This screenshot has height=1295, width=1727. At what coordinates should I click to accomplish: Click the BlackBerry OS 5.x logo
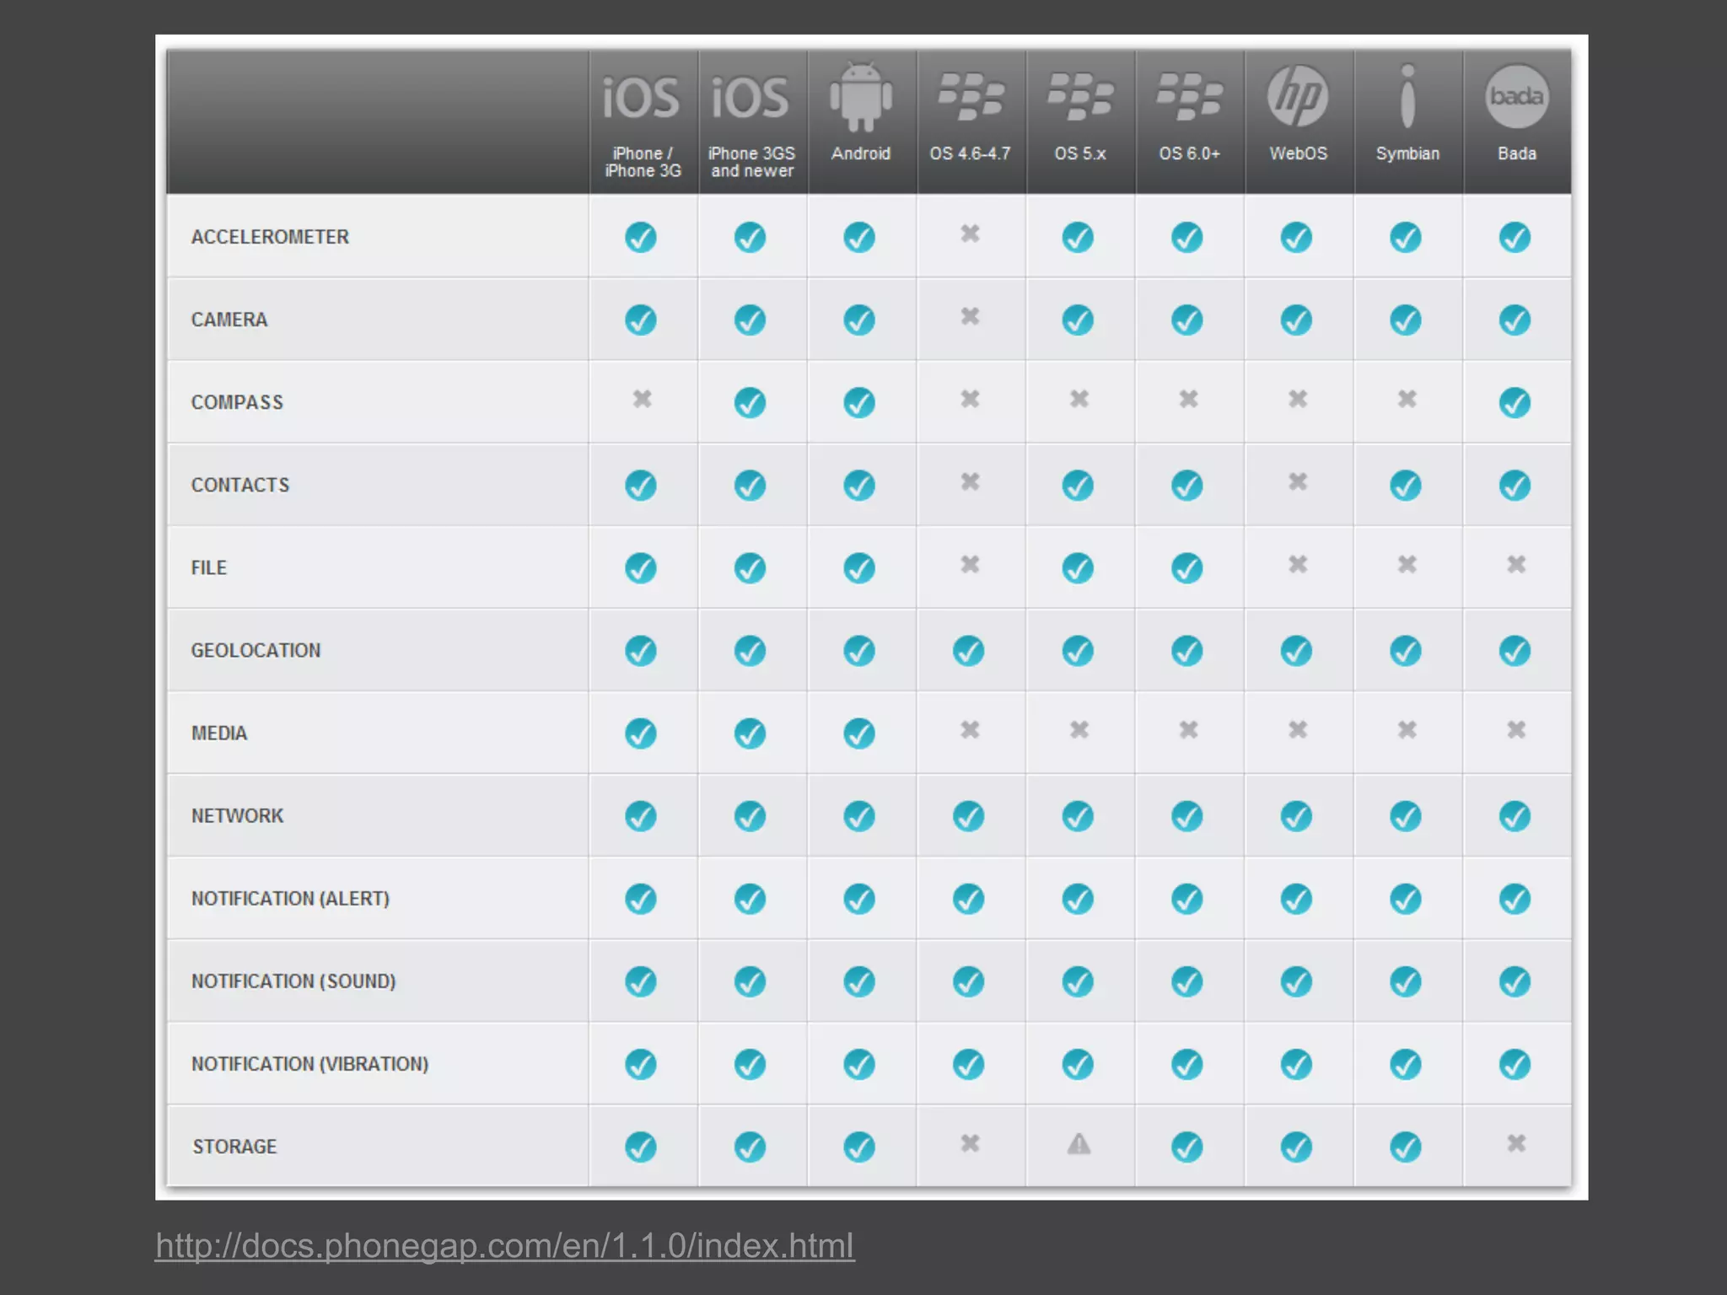point(1079,97)
